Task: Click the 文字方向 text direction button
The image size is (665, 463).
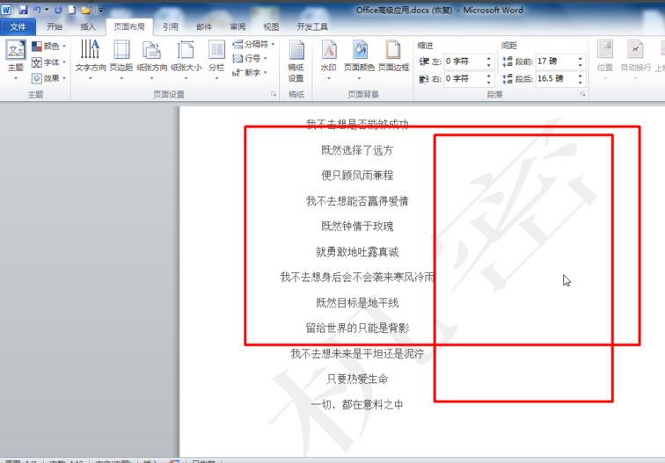Action: click(x=91, y=61)
